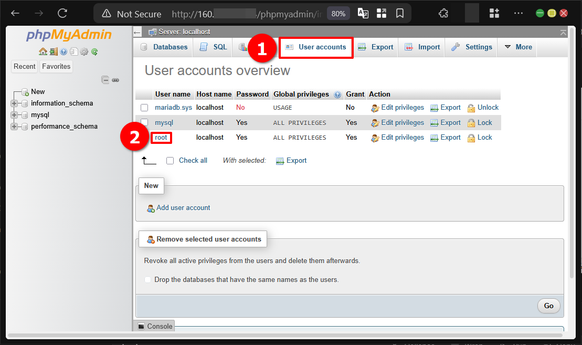Click the browser translate page icon
Screen dimensions: 582x345
pos(363,13)
